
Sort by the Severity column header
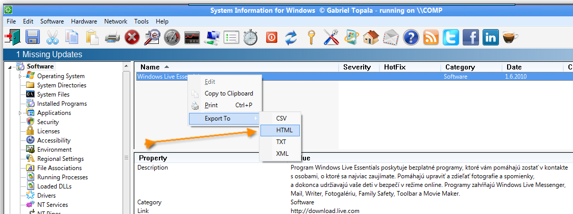[x=359, y=67]
